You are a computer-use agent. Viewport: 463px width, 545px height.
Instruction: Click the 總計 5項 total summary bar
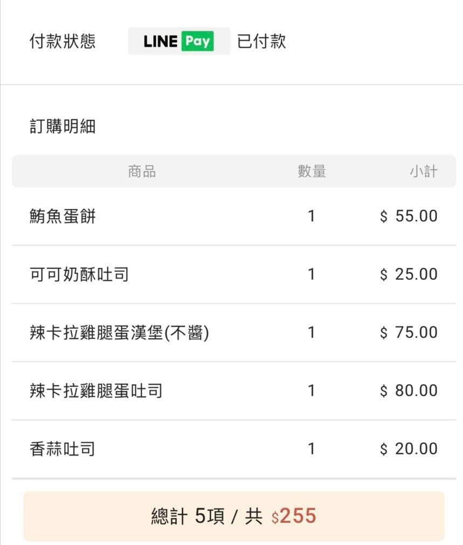234,516
